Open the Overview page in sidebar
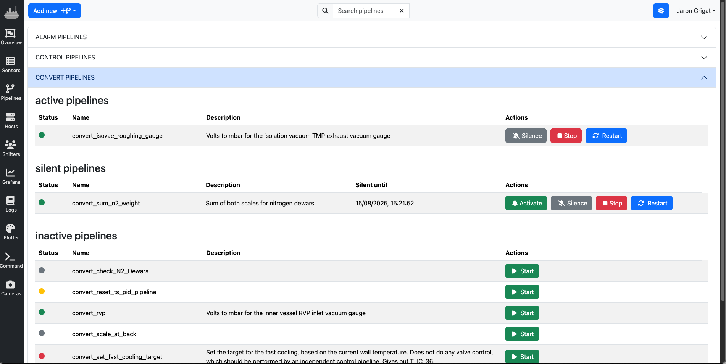This screenshot has width=726, height=364. pos(11,37)
